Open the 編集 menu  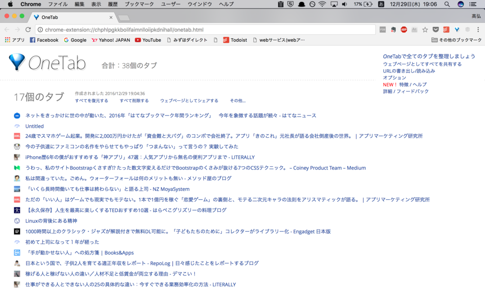click(x=80, y=4)
